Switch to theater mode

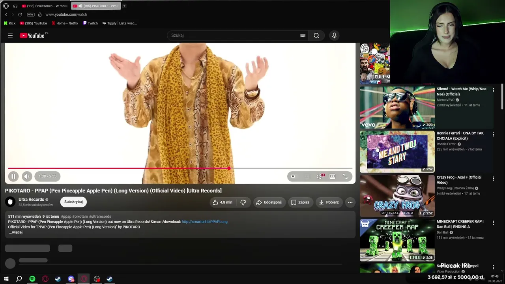coord(333,176)
